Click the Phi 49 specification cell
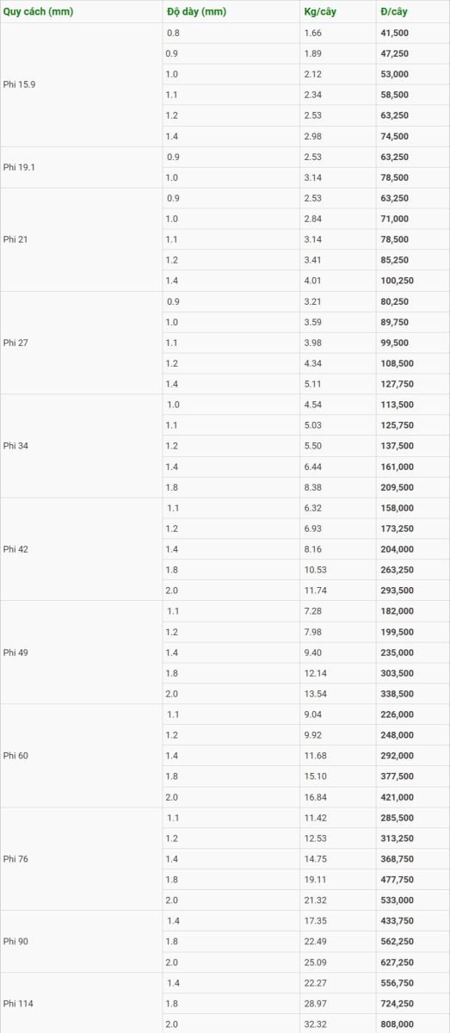This screenshot has height=1033, width=450. (x=81, y=653)
